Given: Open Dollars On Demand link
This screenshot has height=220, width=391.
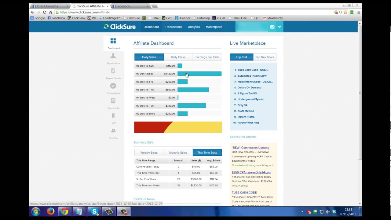Looking at the screenshot, I should pos(249,87).
